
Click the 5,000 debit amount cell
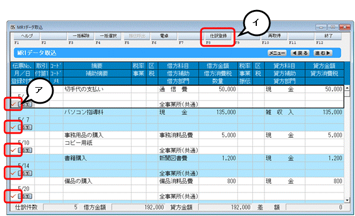pos(218,135)
